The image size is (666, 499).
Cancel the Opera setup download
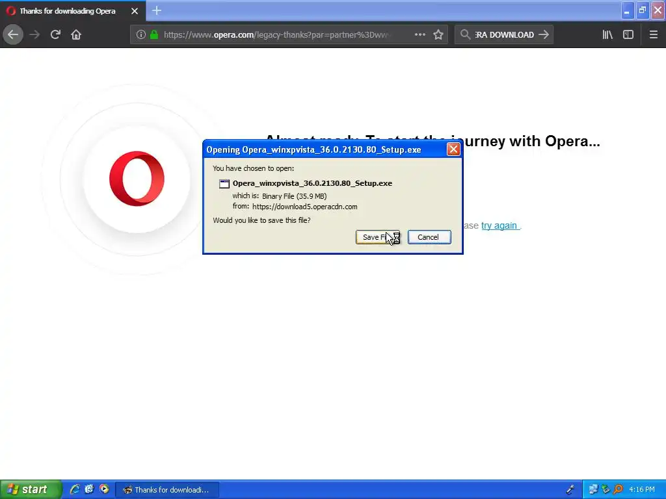(429, 237)
